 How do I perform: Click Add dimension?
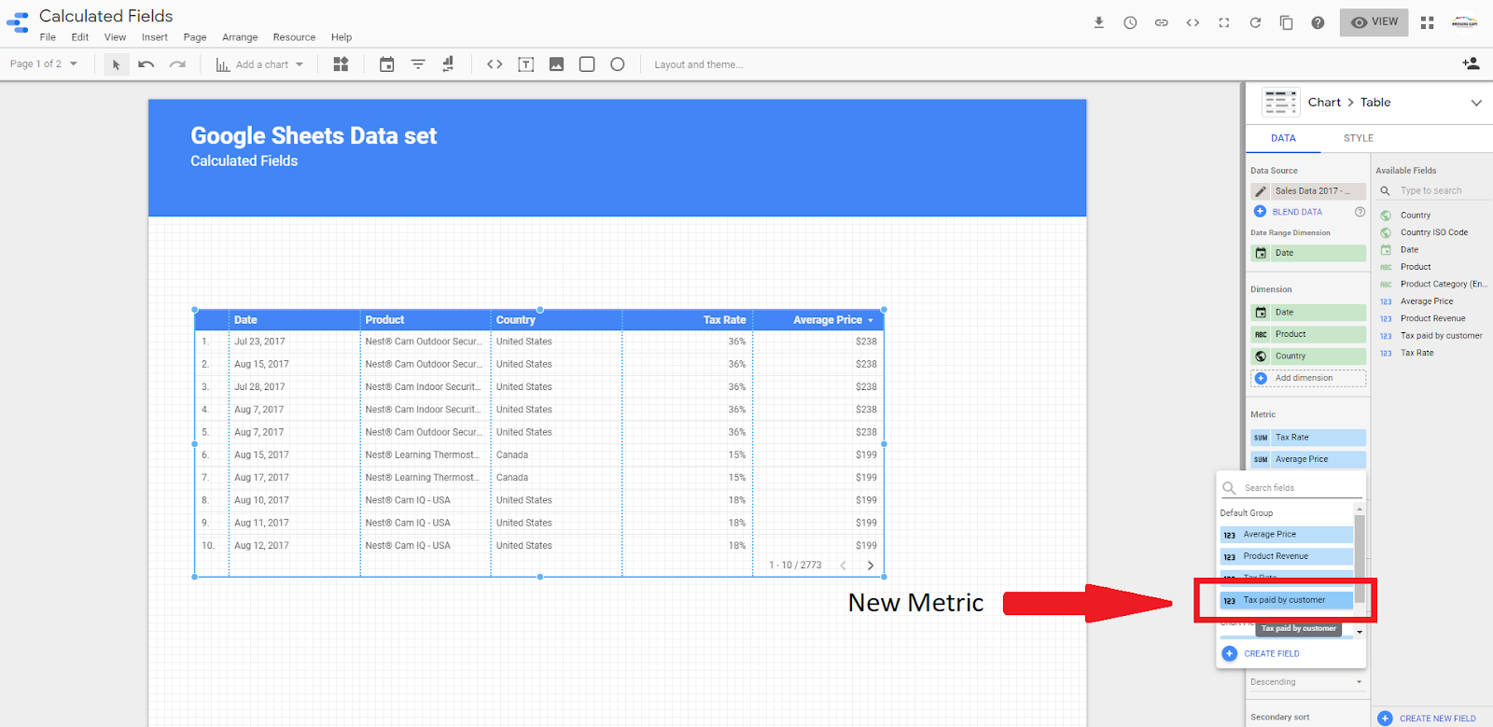point(1308,378)
